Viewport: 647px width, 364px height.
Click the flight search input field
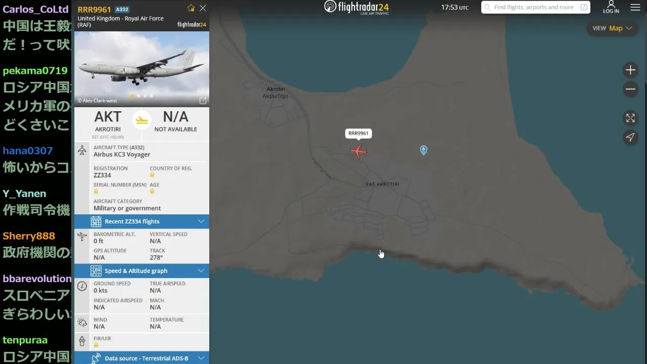pos(536,7)
